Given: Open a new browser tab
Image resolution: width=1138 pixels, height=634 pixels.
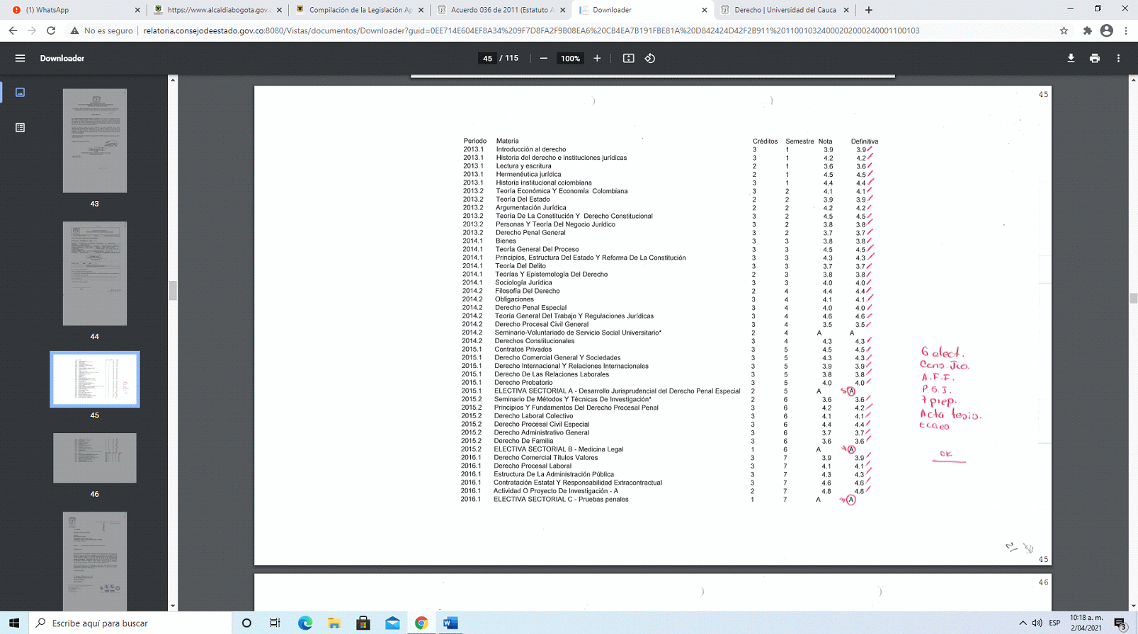Looking at the screenshot, I should tap(869, 10).
